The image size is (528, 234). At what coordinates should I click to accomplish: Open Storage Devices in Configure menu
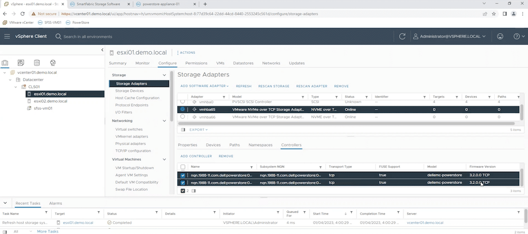(x=129, y=91)
